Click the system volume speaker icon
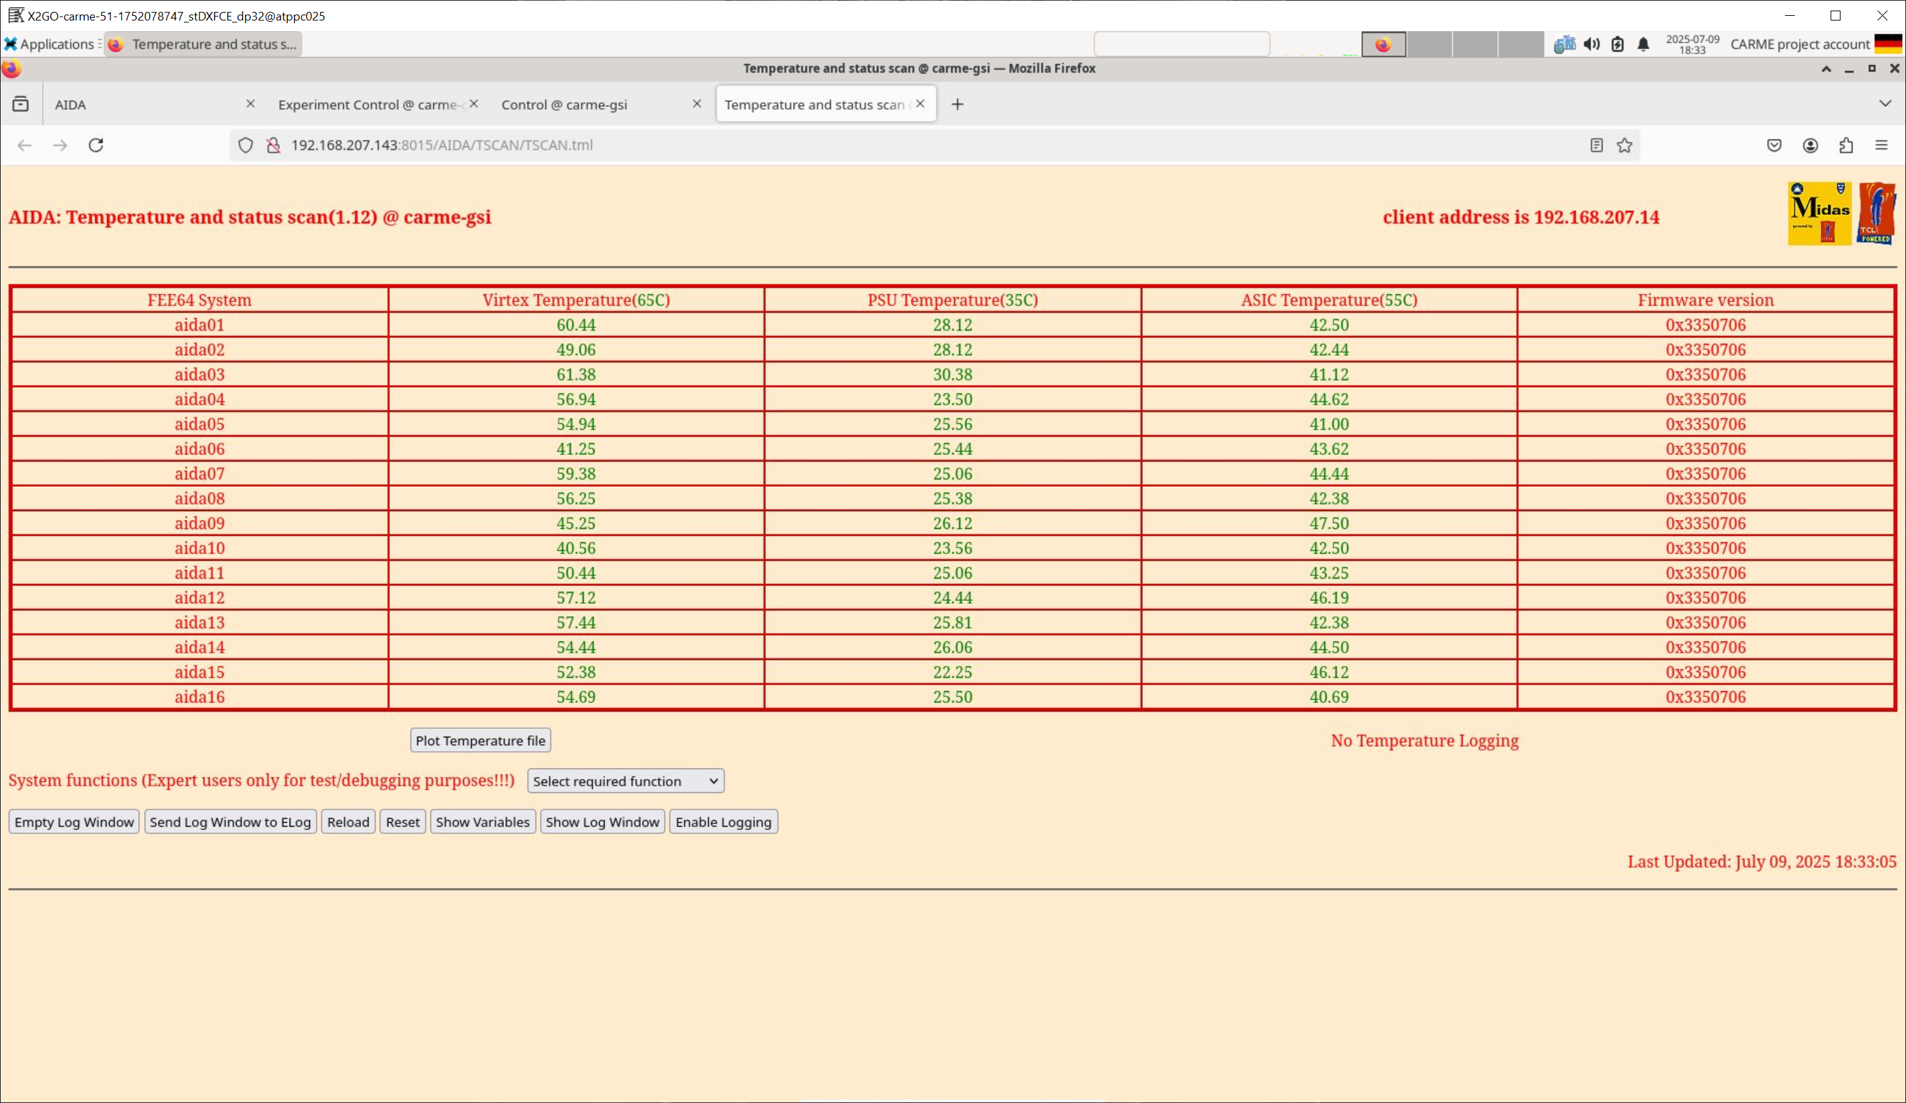Viewport: 1906px width, 1103px height. (1591, 44)
